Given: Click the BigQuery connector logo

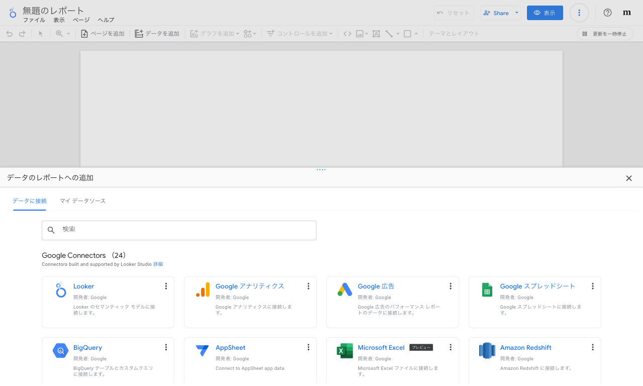Looking at the screenshot, I should (x=60, y=351).
